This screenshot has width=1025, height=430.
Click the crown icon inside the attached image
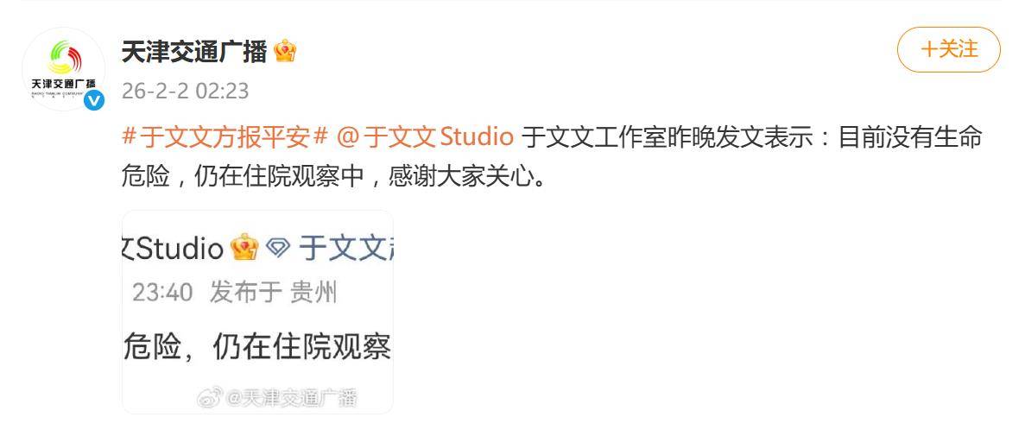[244, 248]
